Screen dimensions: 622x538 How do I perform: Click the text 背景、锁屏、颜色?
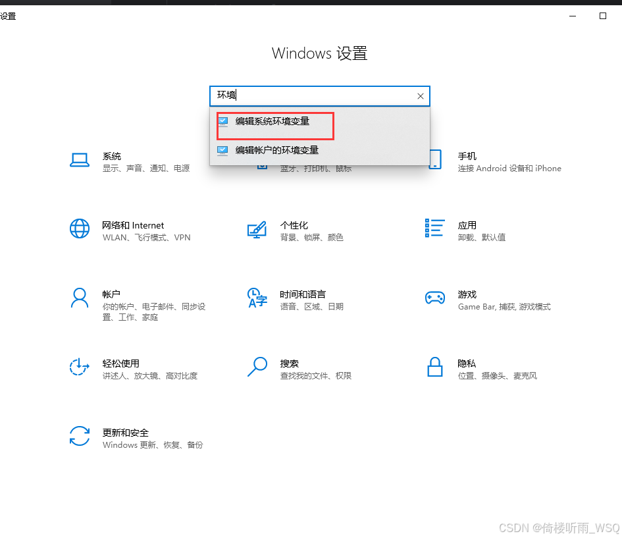[312, 237]
